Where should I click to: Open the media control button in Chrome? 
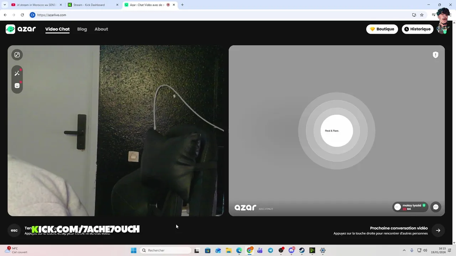tap(433, 15)
